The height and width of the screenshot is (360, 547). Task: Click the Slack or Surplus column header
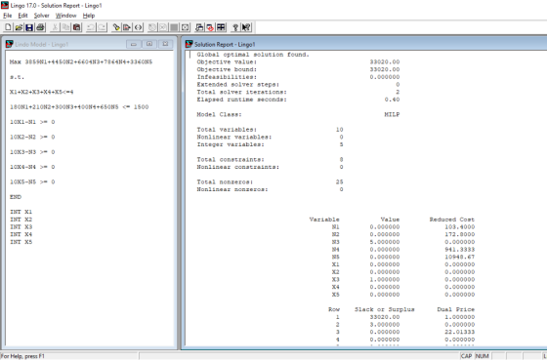tap(385, 309)
